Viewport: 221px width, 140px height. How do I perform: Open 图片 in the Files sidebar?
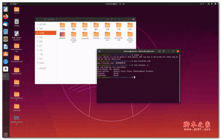click(x=46, y=46)
